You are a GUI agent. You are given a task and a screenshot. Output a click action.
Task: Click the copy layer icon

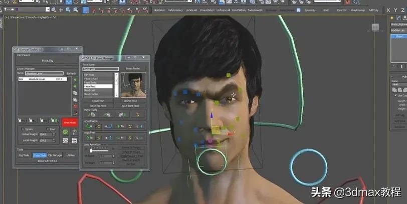(x=75, y=93)
